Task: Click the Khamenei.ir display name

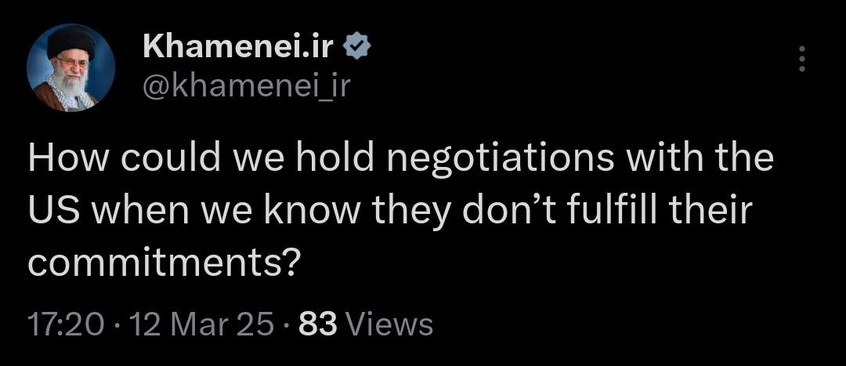Action: (x=239, y=49)
